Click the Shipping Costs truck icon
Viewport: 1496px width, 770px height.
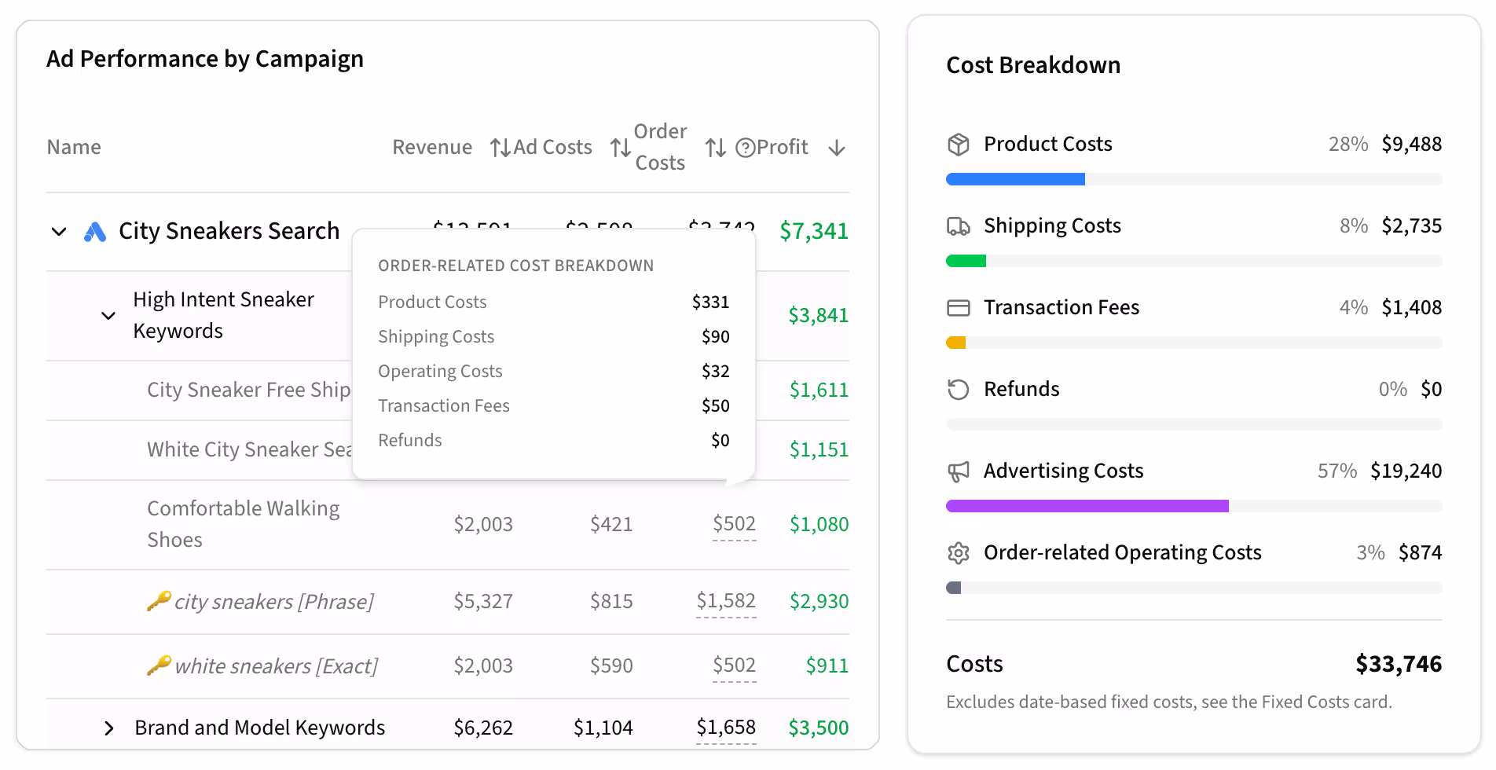coord(959,226)
